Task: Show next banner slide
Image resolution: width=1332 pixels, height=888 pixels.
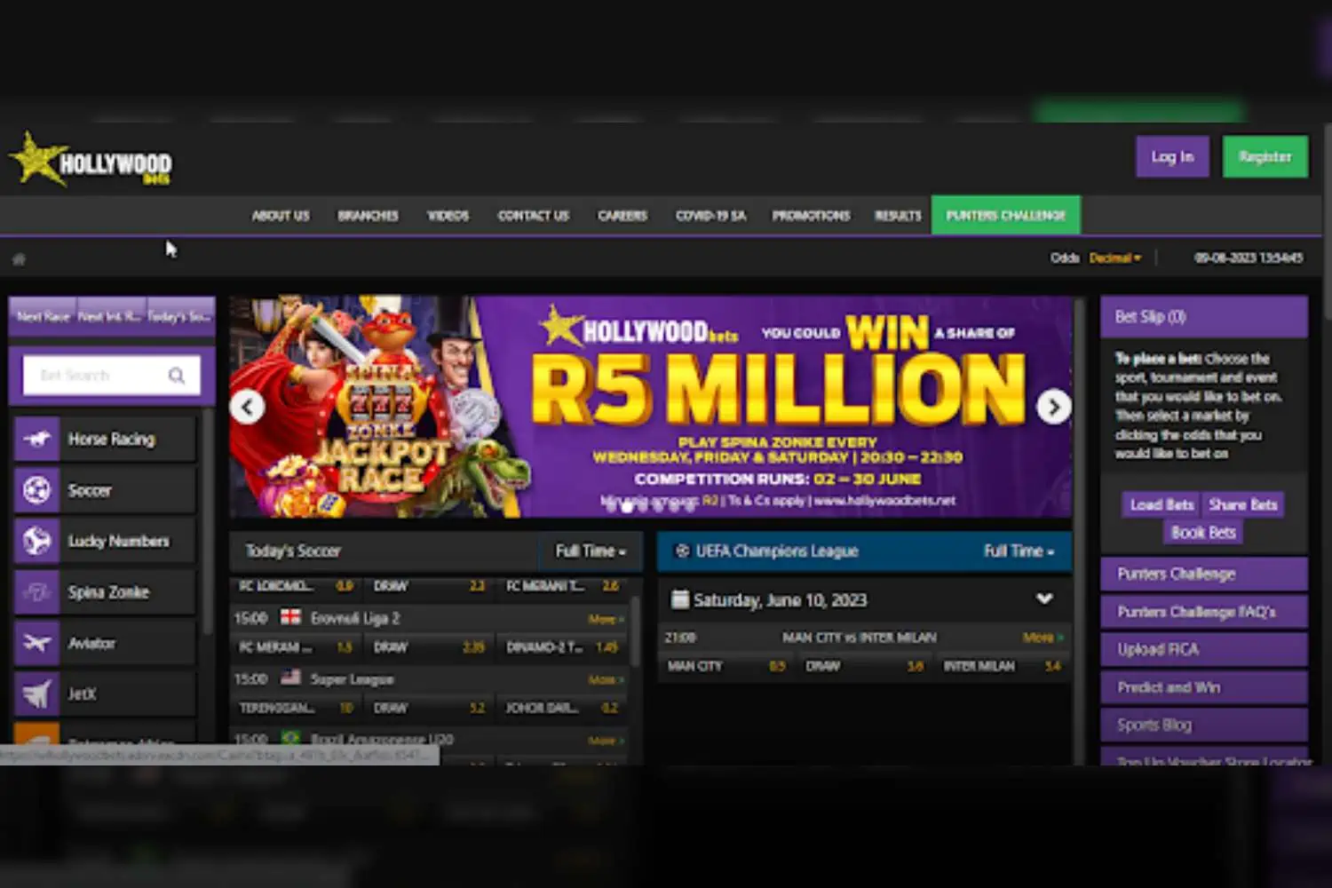Action: click(1054, 407)
